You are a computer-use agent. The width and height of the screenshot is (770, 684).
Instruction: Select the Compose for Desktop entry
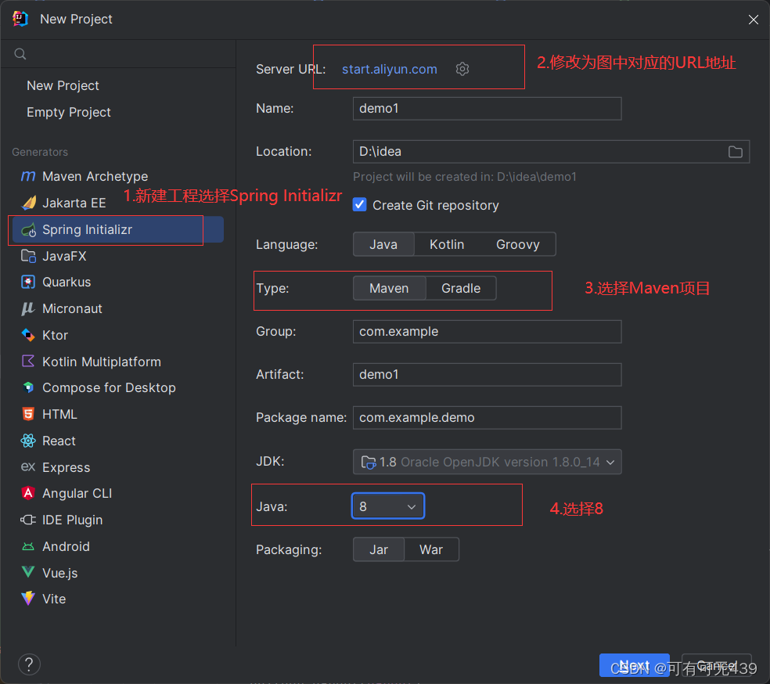pyautogui.click(x=118, y=387)
